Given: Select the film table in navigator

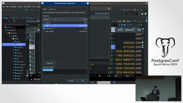Looking at the screenshot, I should (18, 59).
